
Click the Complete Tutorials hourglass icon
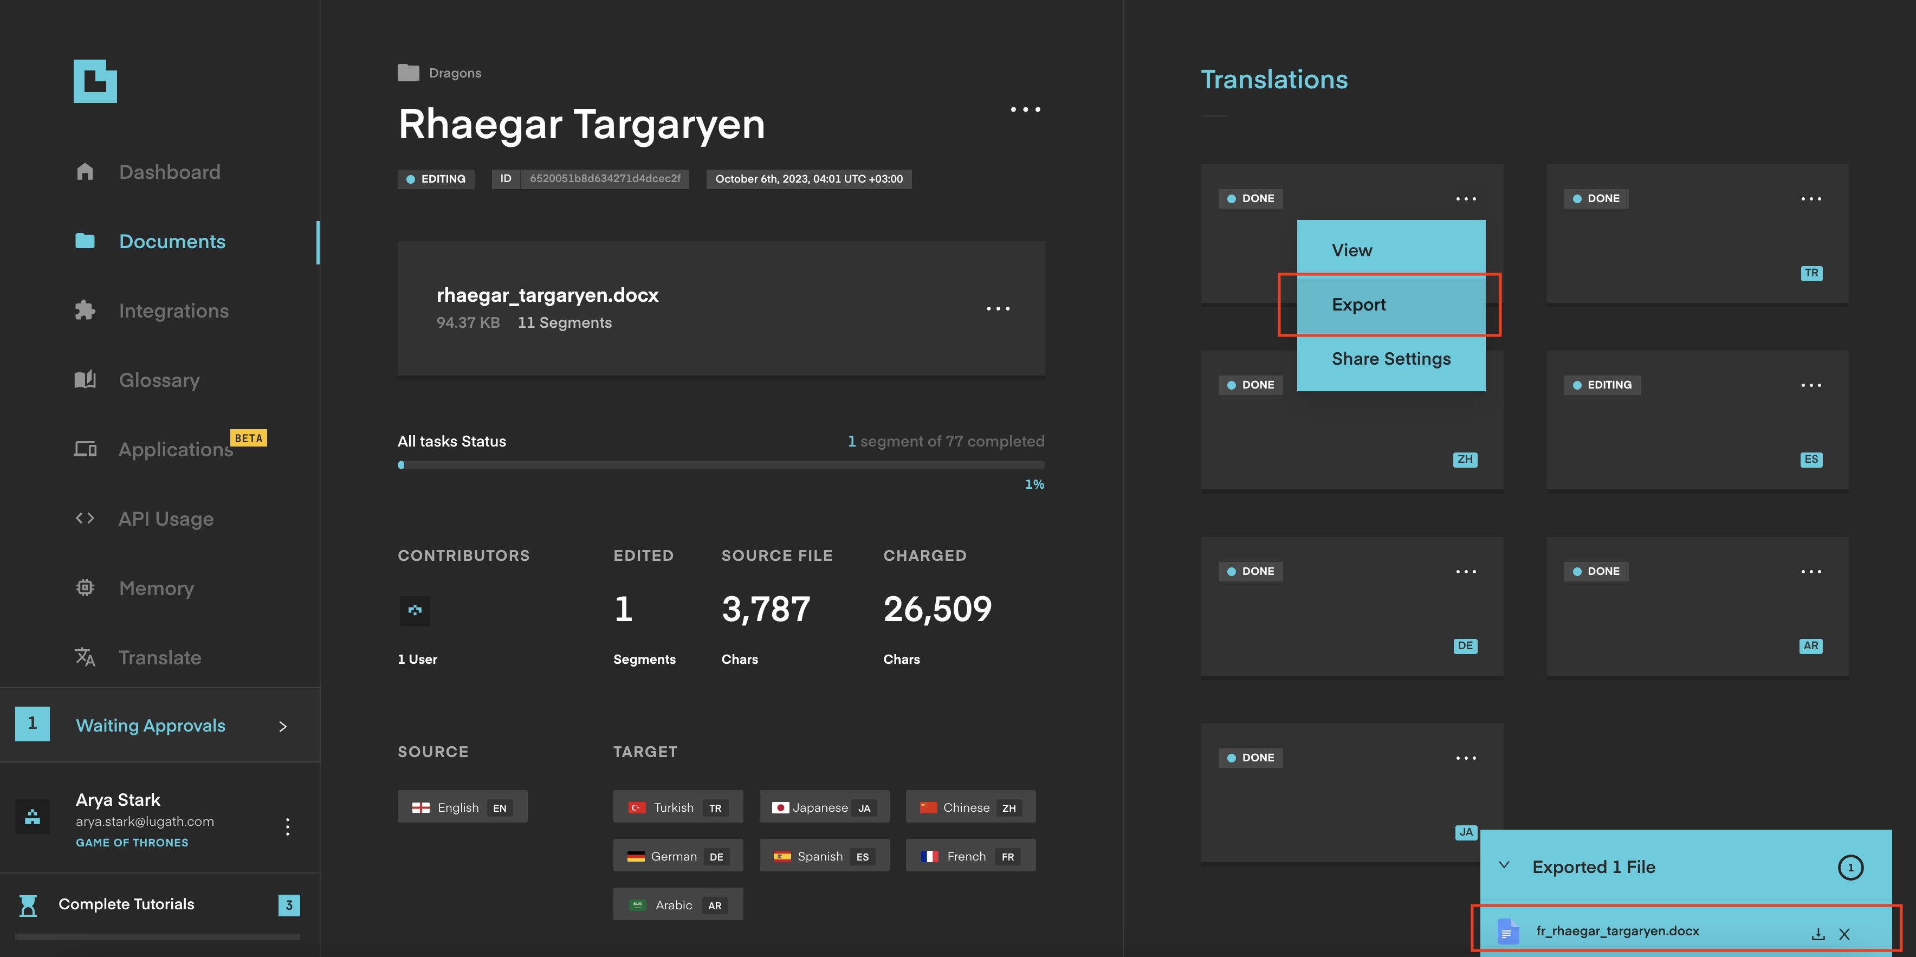(x=28, y=905)
